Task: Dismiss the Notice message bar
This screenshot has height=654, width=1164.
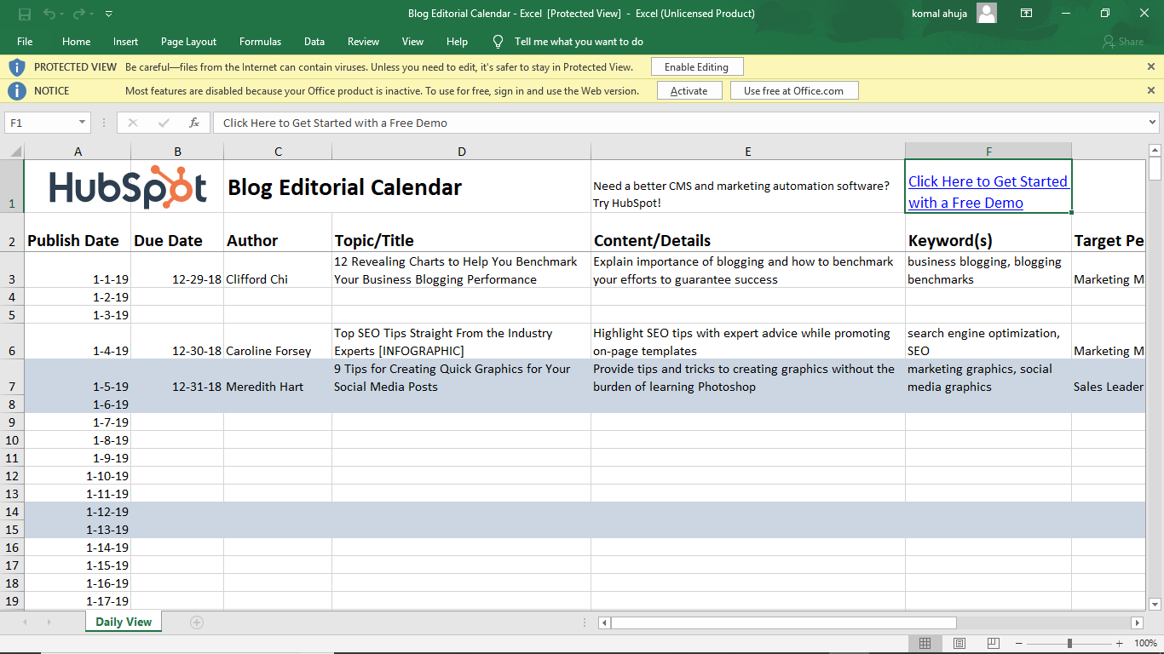Action: 1151,90
